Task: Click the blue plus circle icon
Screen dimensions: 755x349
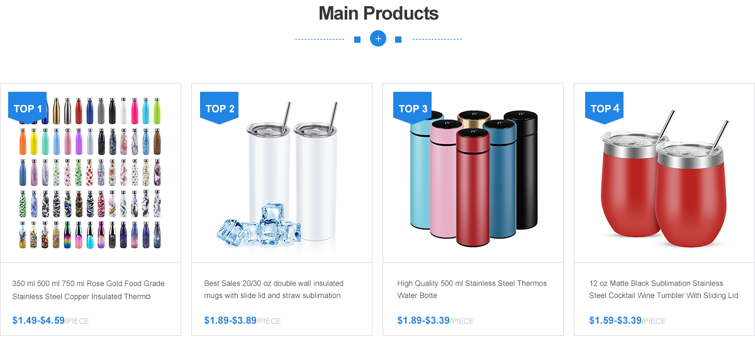Action: [378, 39]
